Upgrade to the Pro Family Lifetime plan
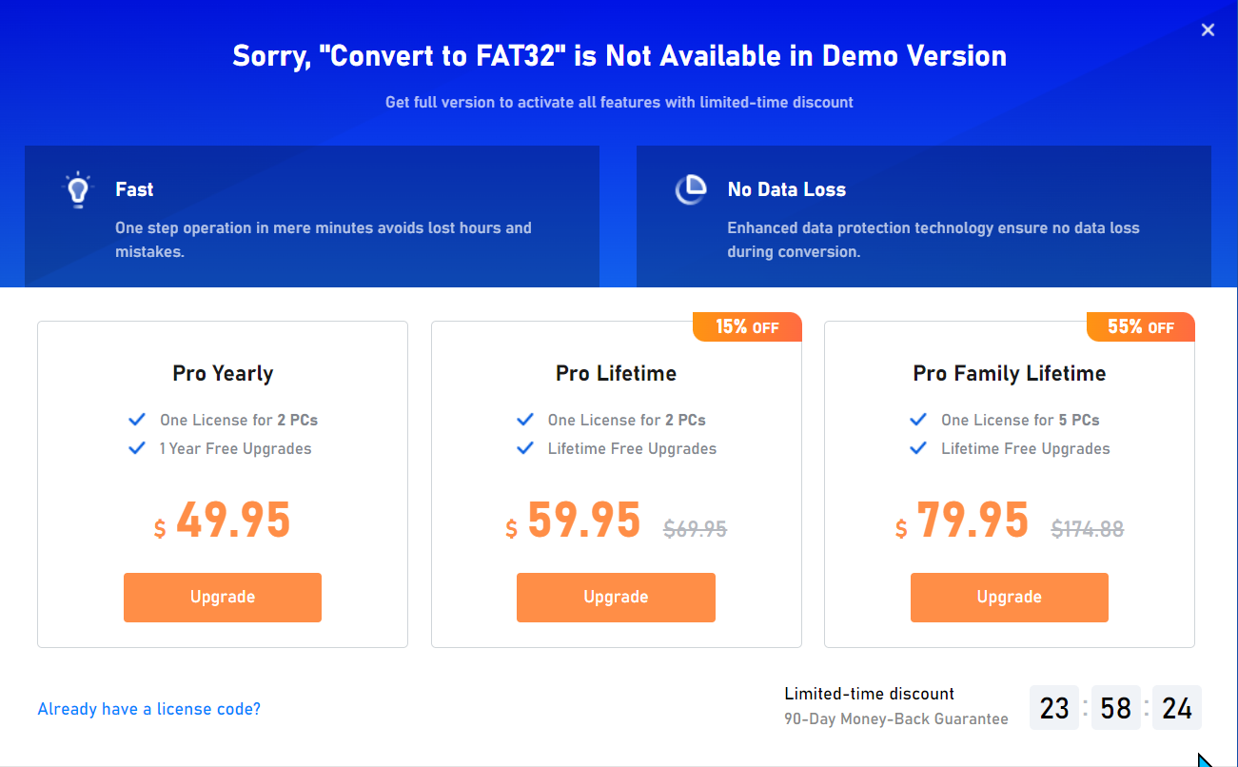 pos(1010,598)
